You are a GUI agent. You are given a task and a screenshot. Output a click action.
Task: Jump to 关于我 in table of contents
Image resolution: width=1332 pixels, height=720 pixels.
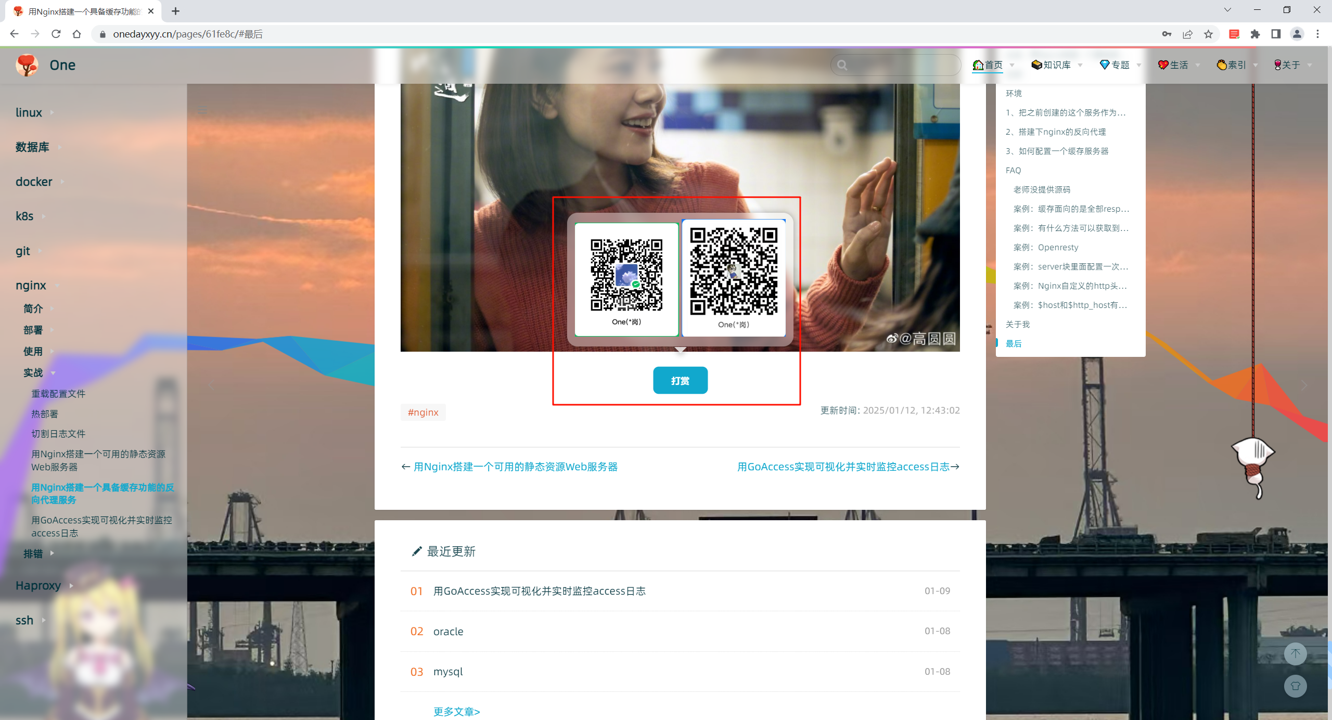pos(1018,324)
